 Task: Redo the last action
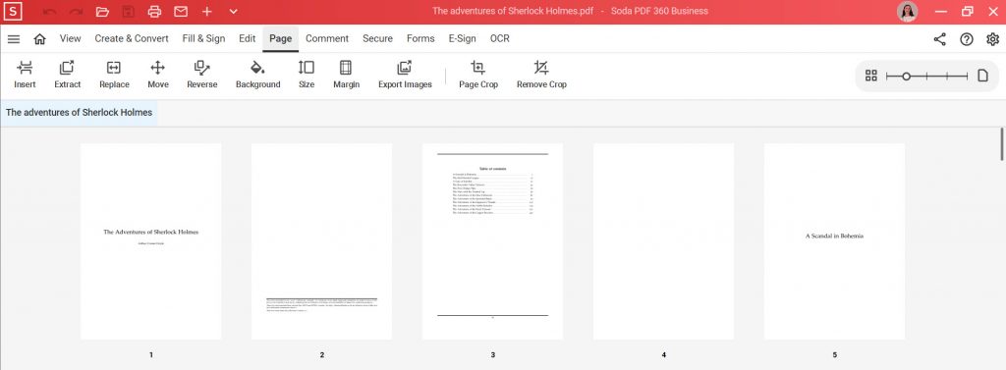click(76, 12)
